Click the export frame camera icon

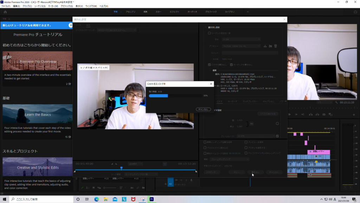click(x=324, y=115)
